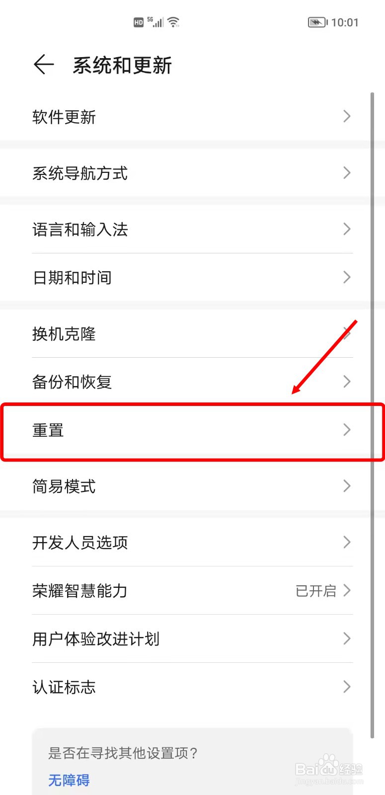Expand chevron beside 备份和恢复
385x795 pixels.
point(347,382)
